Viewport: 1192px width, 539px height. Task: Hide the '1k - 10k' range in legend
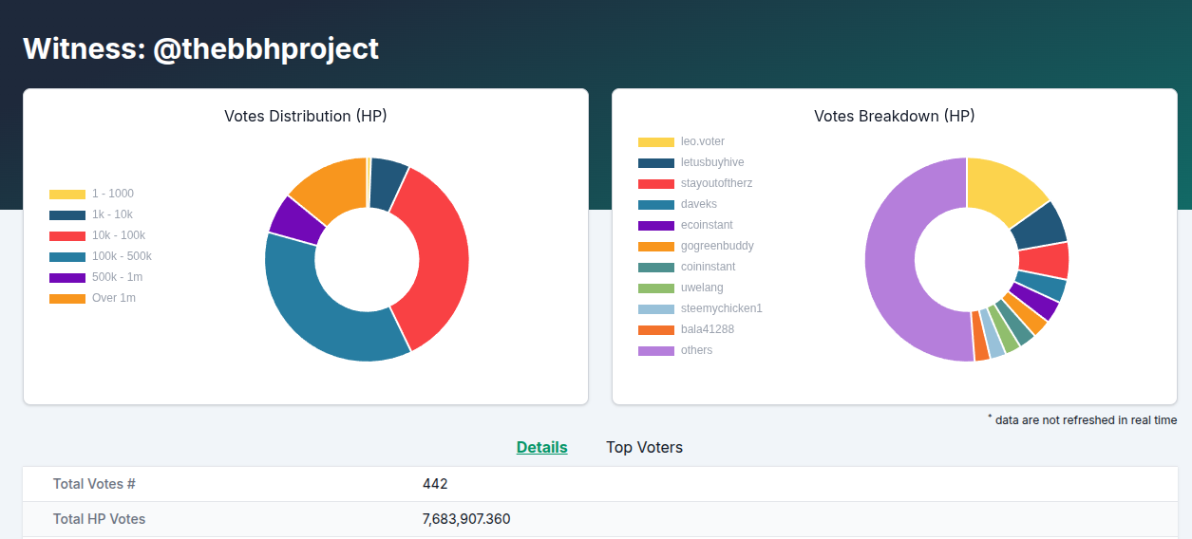[x=91, y=214]
